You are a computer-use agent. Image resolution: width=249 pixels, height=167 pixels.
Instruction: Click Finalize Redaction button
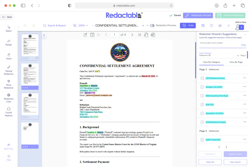(230, 15)
